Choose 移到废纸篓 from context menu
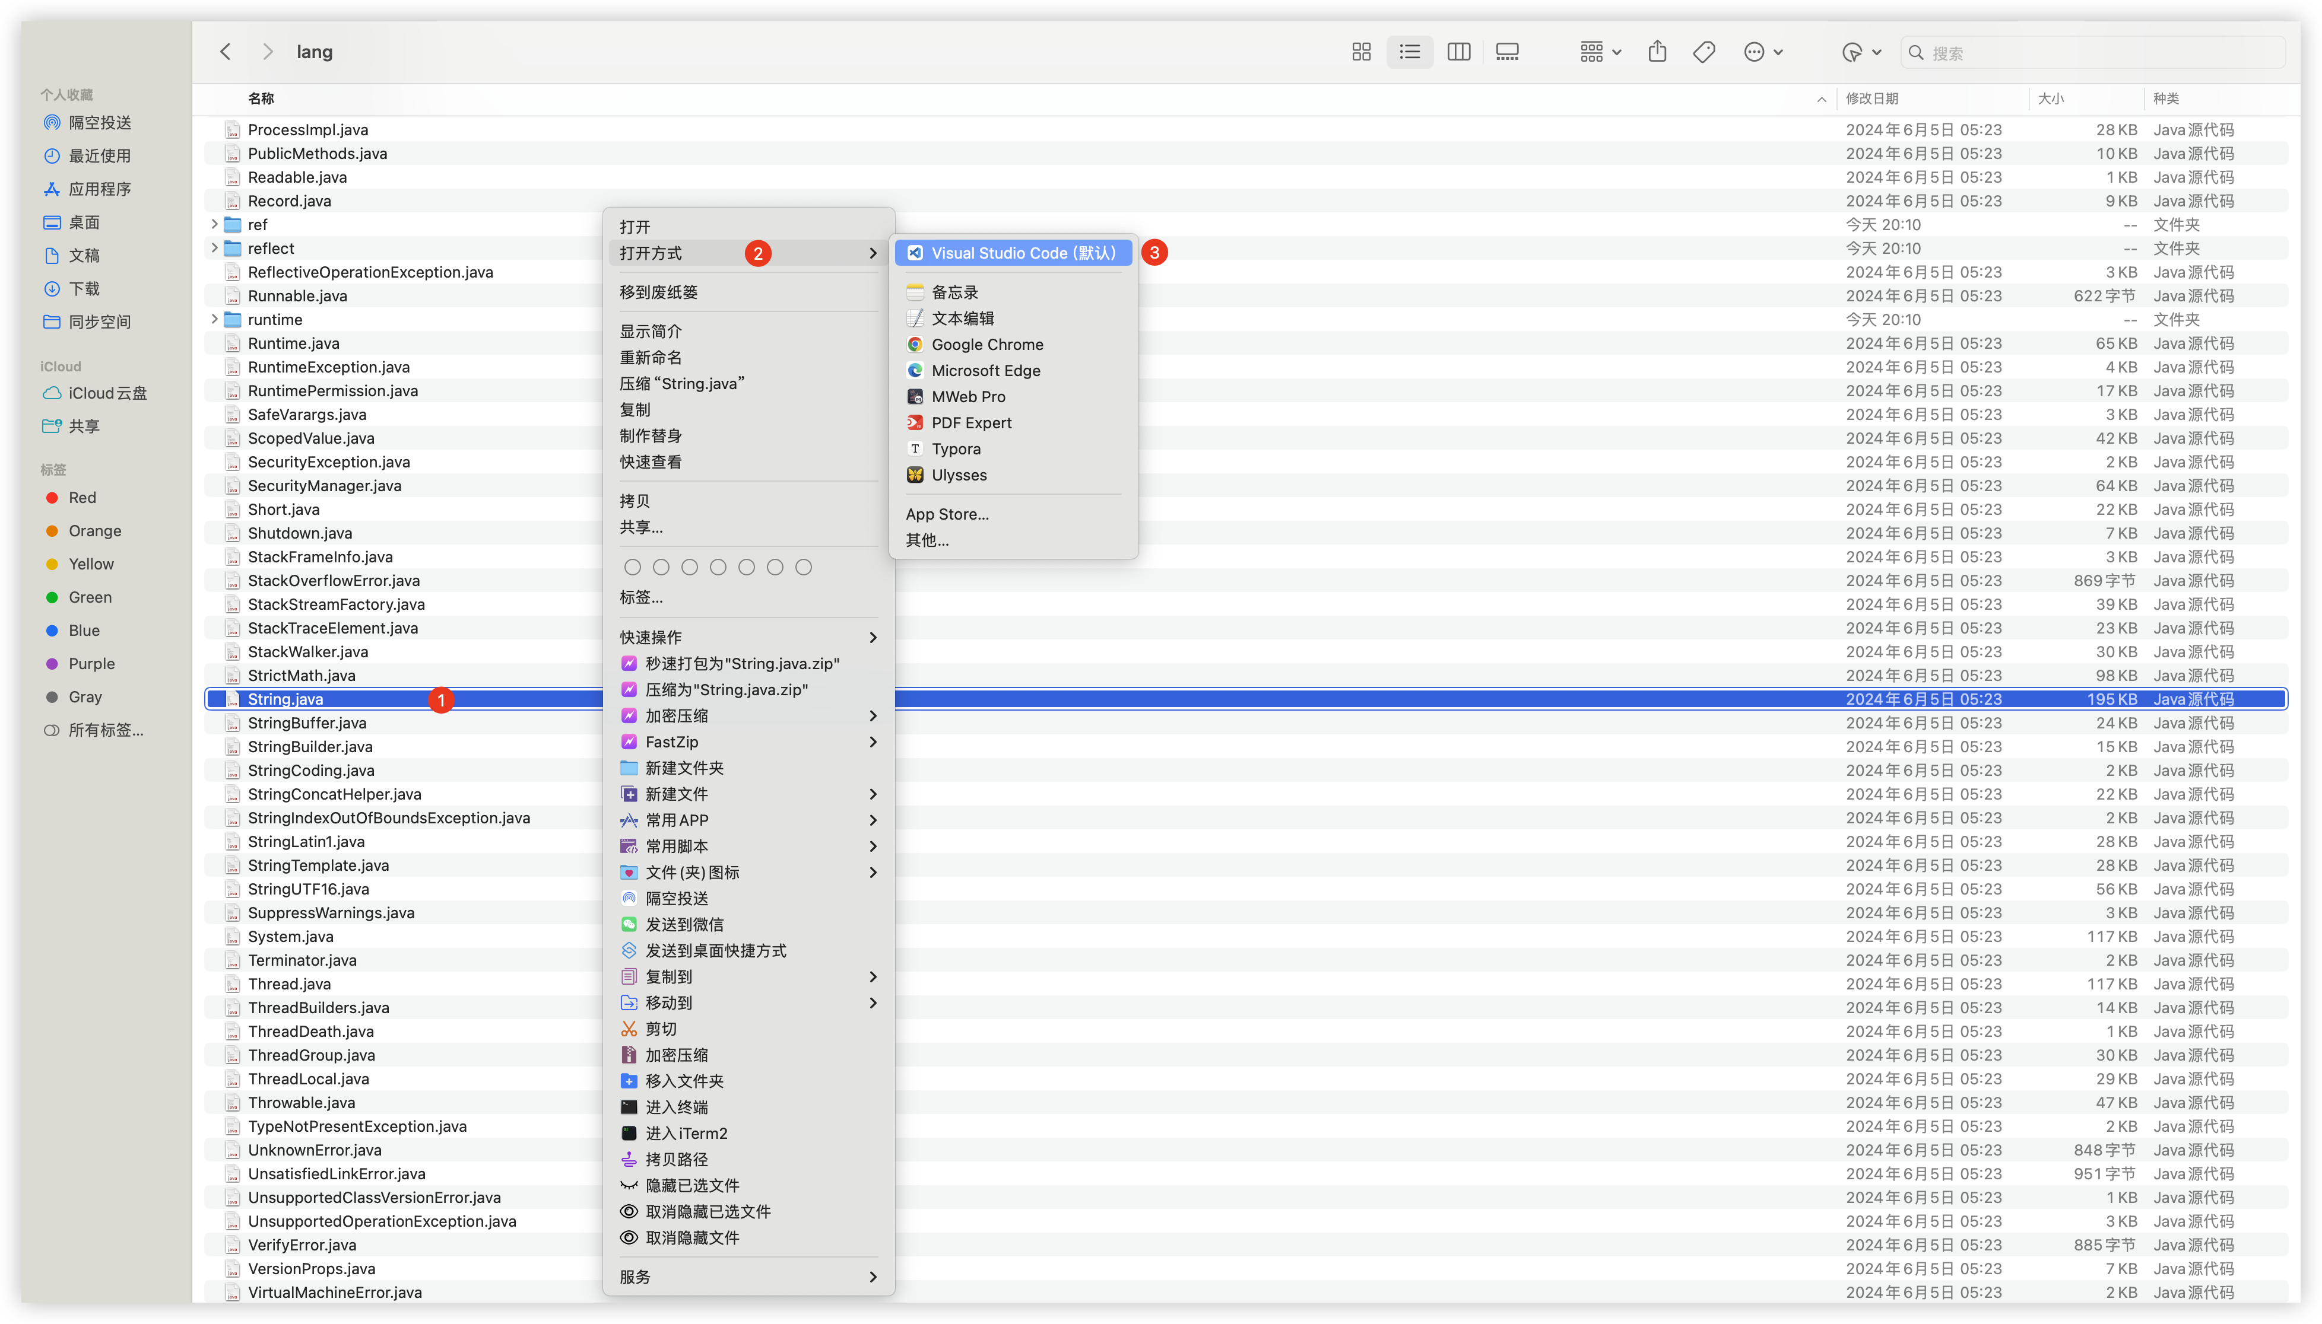The height and width of the screenshot is (1324, 2322). tap(659, 293)
